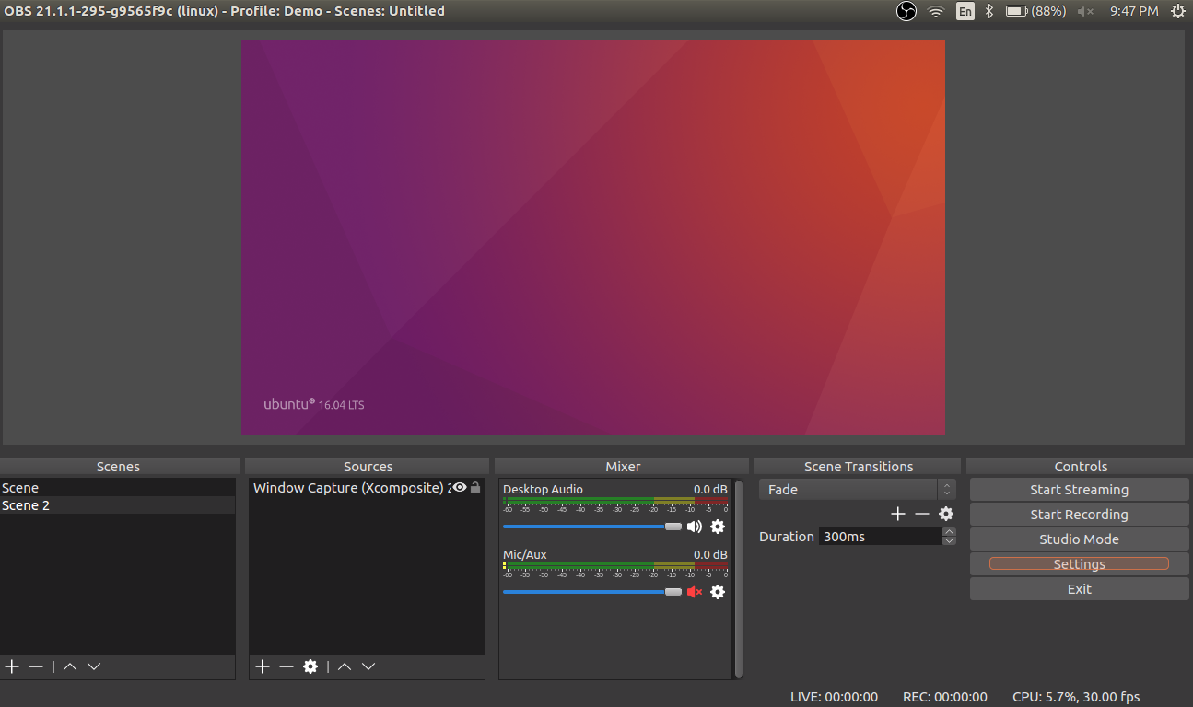The image size is (1193, 707).
Task: Click Mixer panel vertical scrollbar
Action: pos(739,579)
